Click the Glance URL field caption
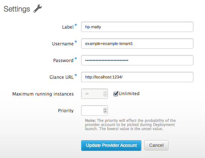Image resolution: width=205 pixels, height=158 pixels. click(x=62, y=77)
